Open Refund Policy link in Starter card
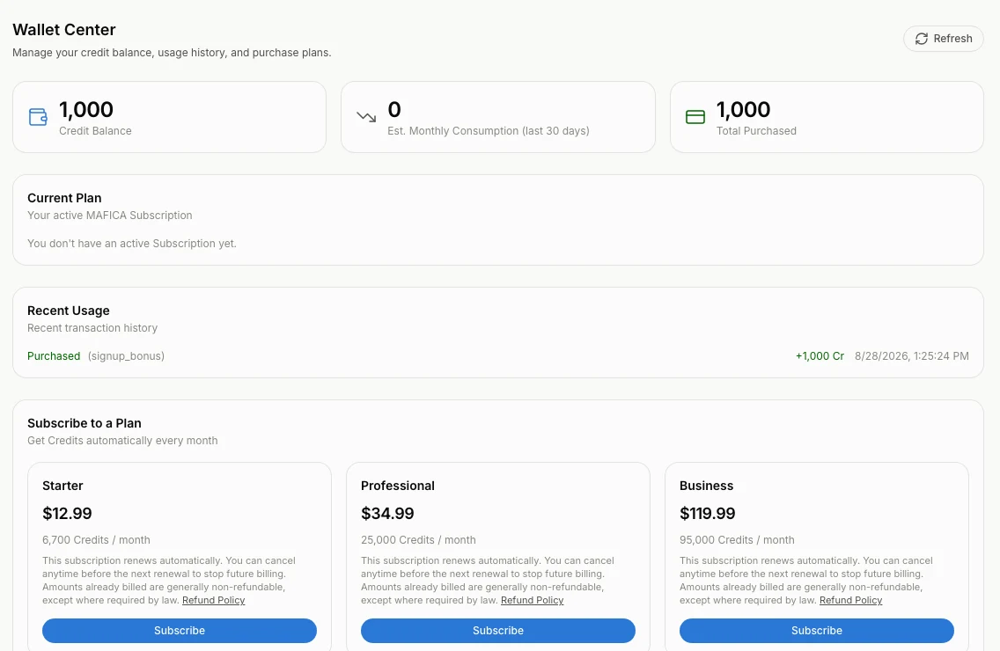The width and height of the screenshot is (1000, 651). pos(214,600)
